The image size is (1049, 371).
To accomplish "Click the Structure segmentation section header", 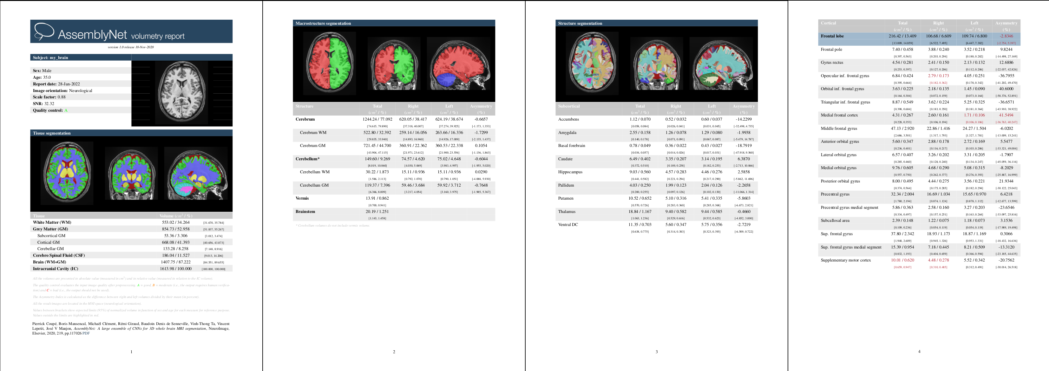I will 580,23.
